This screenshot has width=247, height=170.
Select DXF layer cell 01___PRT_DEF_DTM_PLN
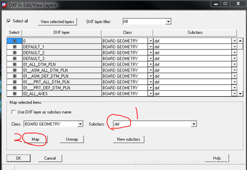62,88
